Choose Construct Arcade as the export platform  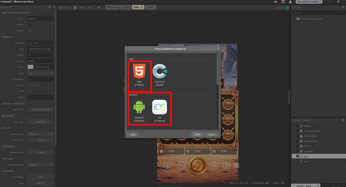pos(160,75)
